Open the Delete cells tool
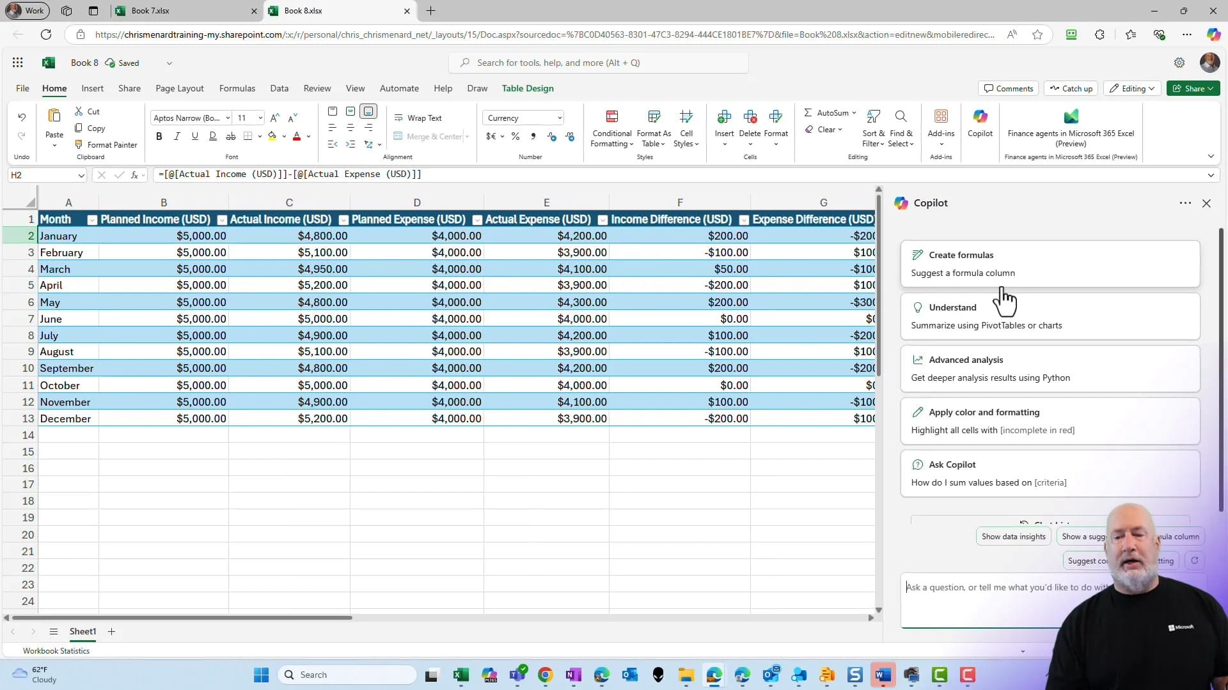The height and width of the screenshot is (690, 1228). coord(750,125)
